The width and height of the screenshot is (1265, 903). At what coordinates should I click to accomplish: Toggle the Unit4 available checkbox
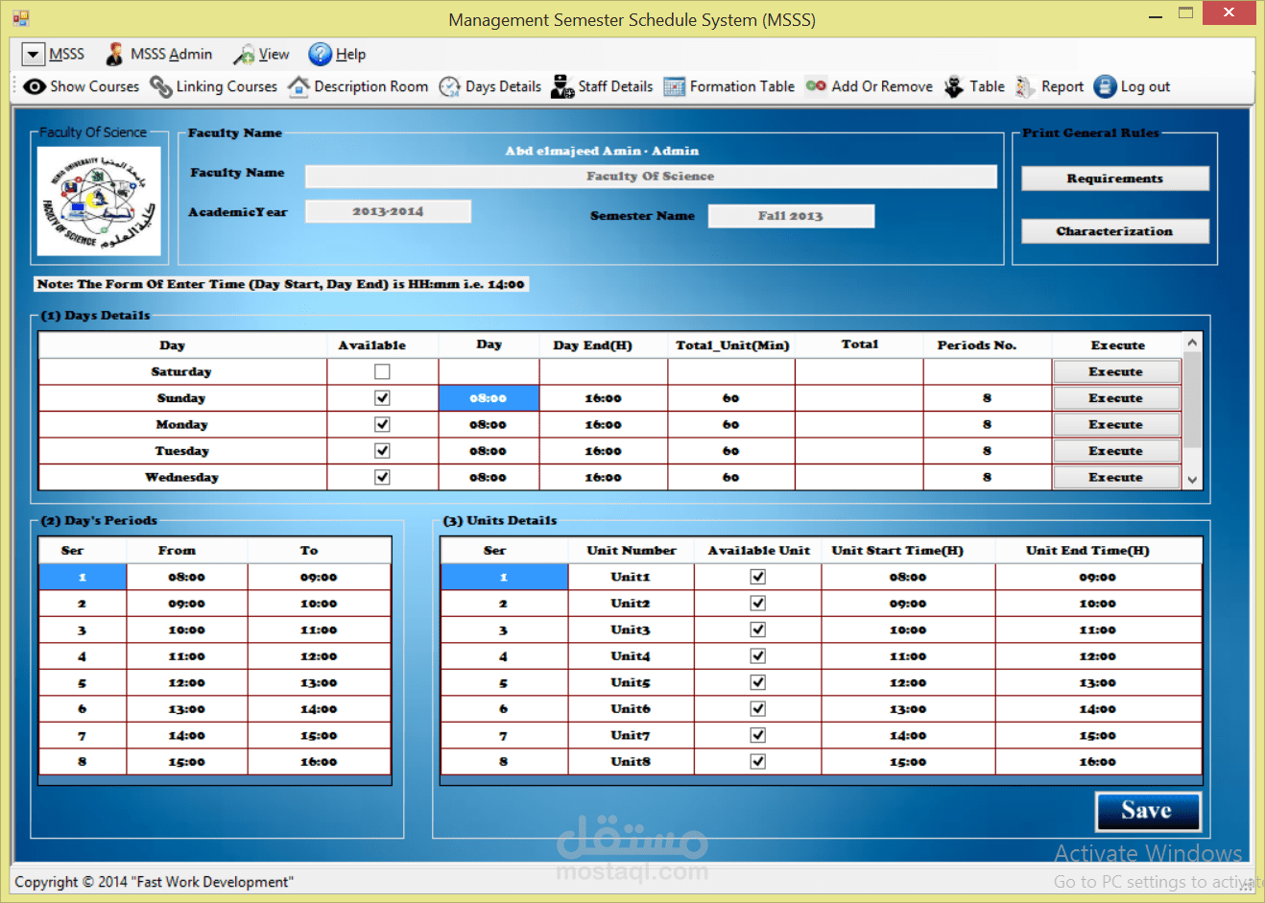758,656
